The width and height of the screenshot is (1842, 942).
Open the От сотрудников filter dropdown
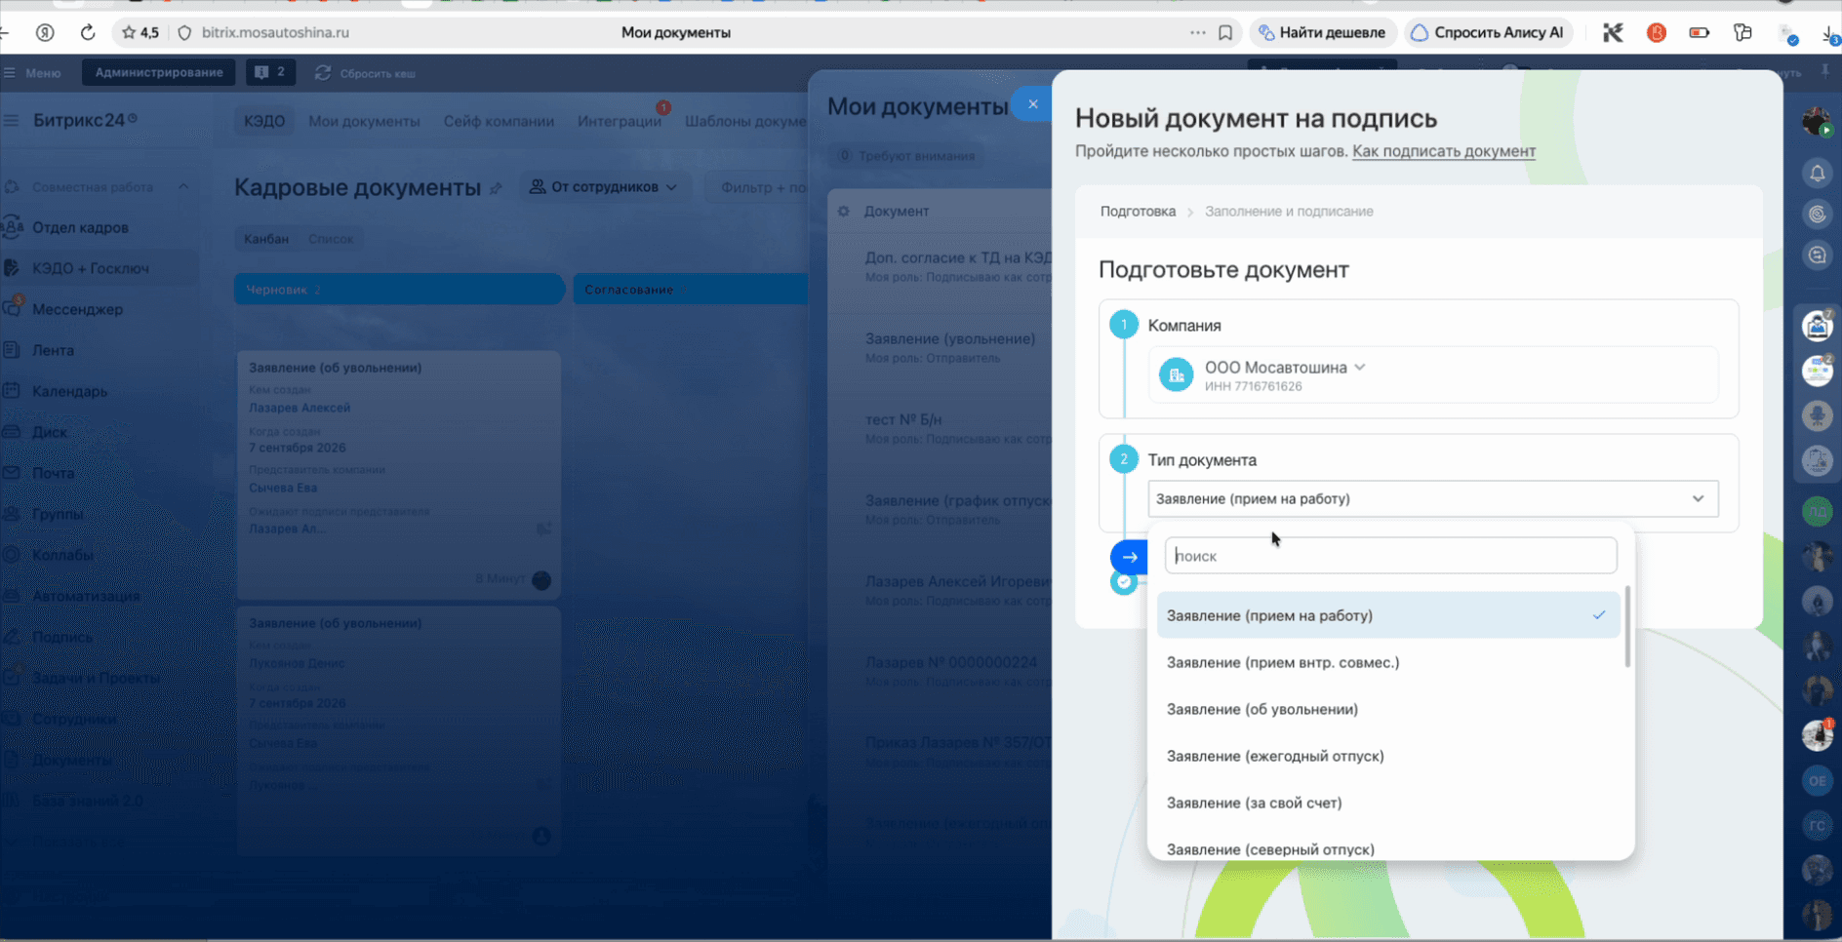coord(604,186)
